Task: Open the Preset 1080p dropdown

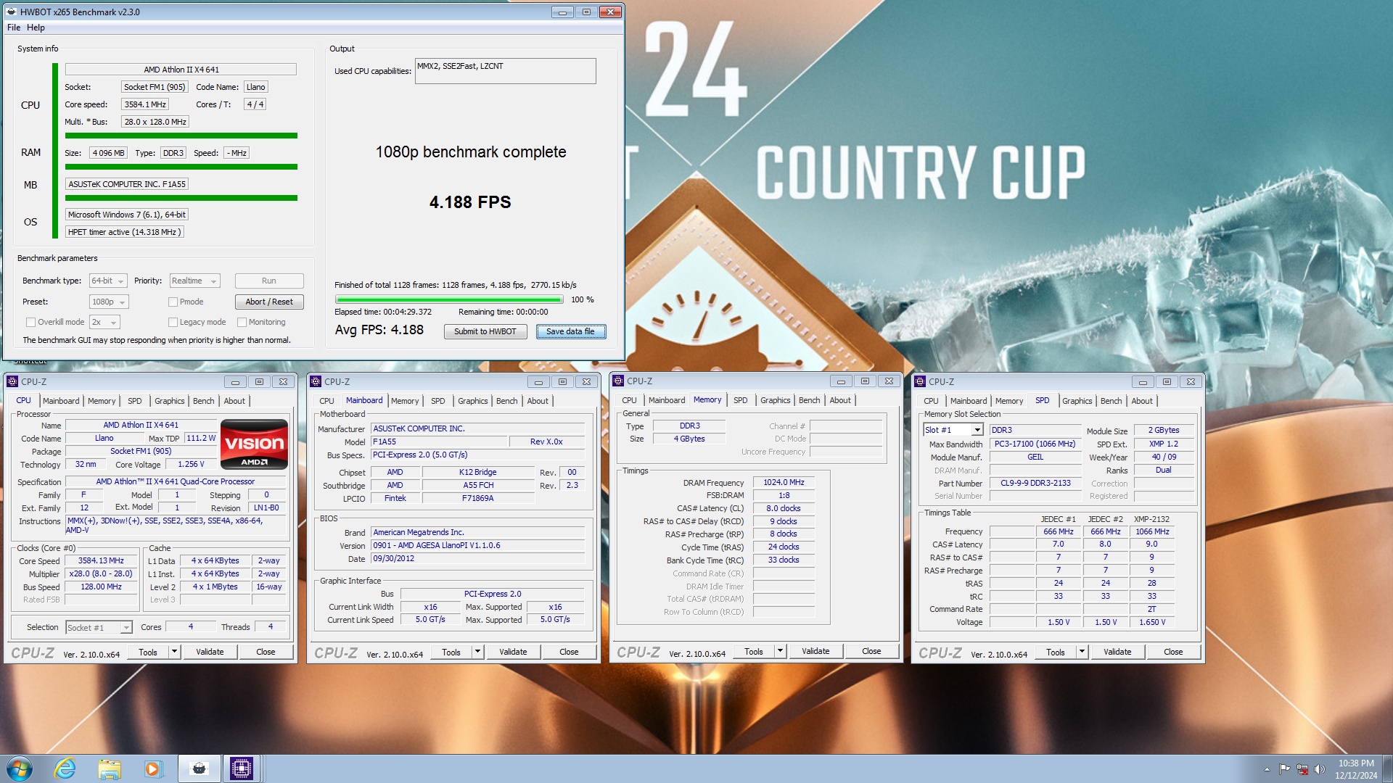Action: point(109,302)
